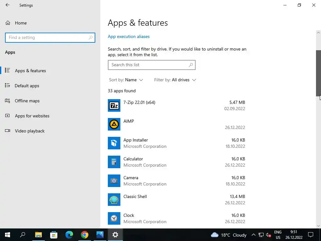Click magnifier icon in Search this list

191,65
